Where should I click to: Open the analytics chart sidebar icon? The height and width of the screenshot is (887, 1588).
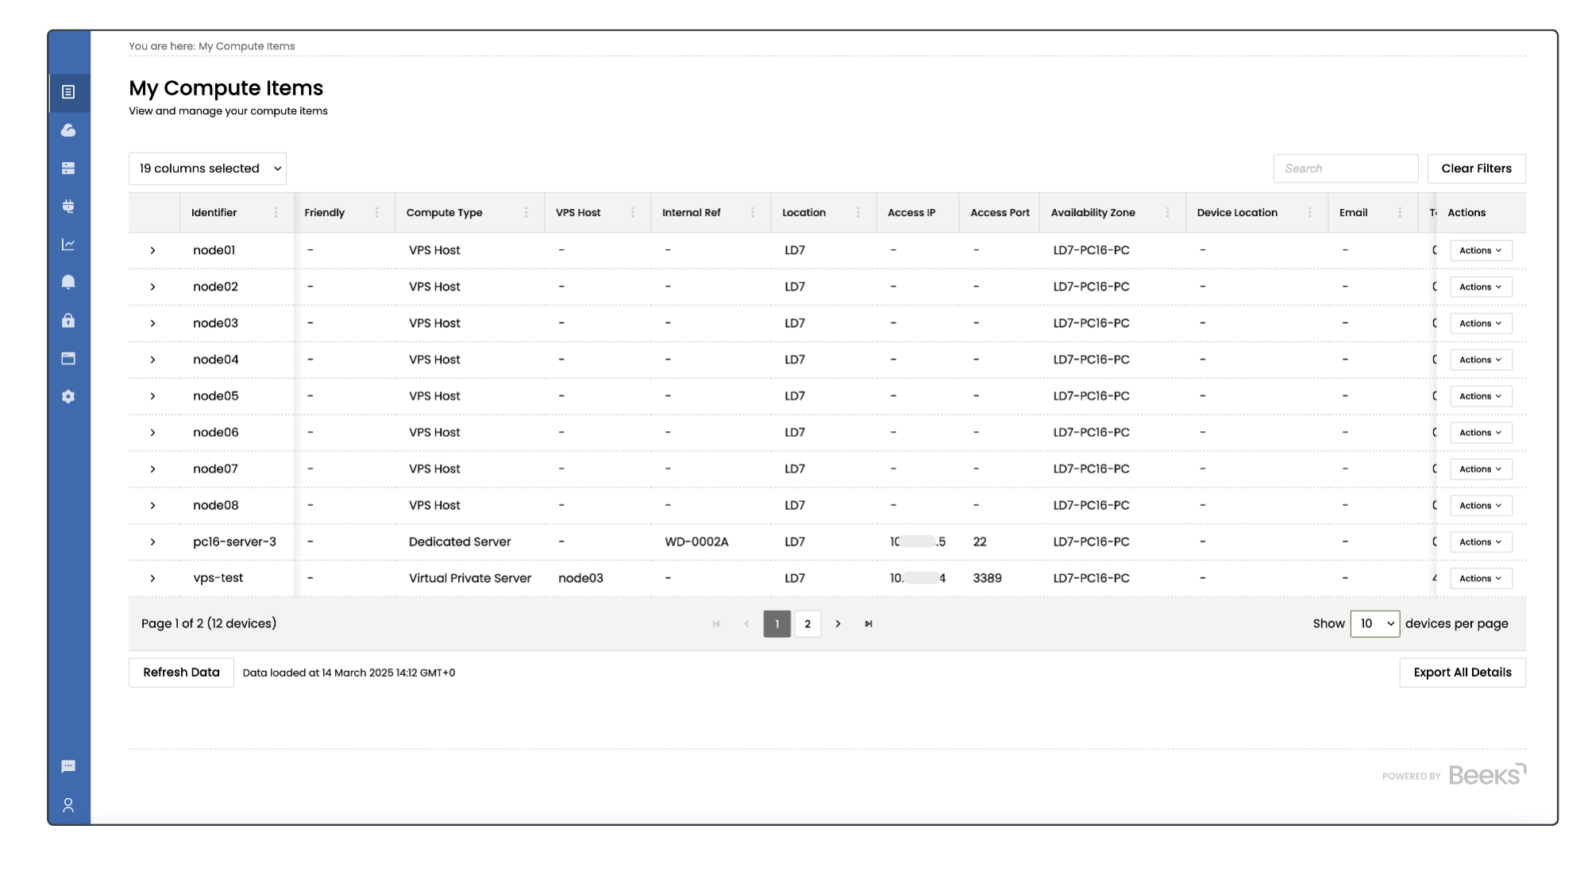pos(68,245)
